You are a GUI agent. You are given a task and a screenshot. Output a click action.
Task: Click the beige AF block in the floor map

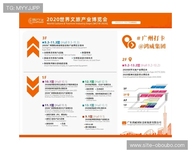[x=151, y=101]
